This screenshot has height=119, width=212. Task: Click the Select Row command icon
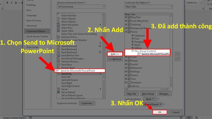(58, 28)
